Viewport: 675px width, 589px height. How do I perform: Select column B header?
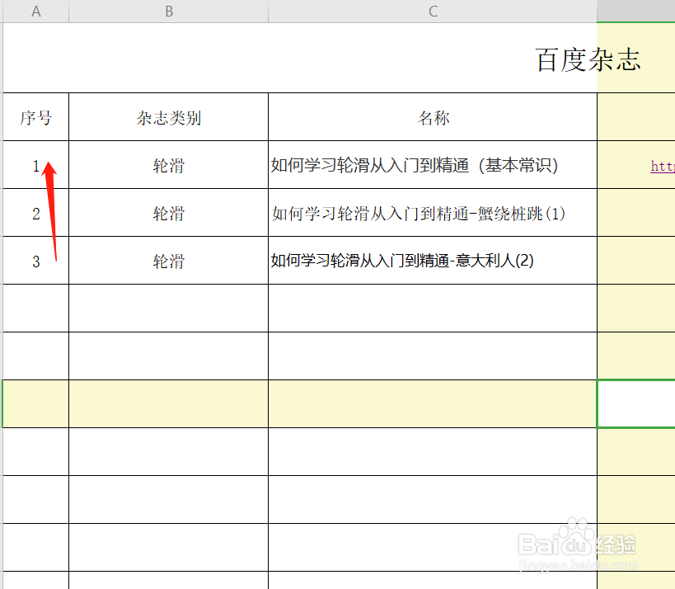169,12
